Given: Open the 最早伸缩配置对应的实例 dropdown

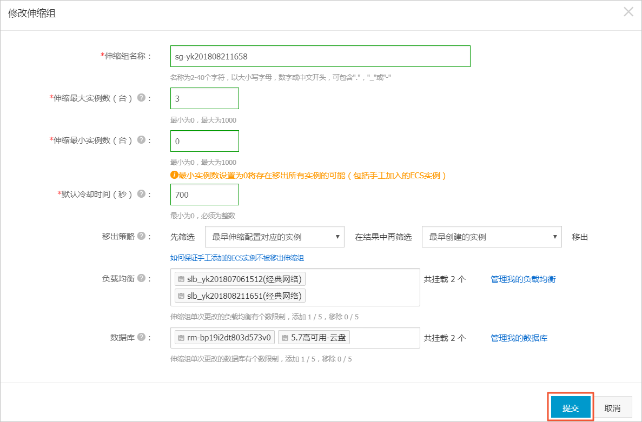Looking at the screenshot, I should pyautogui.click(x=274, y=237).
